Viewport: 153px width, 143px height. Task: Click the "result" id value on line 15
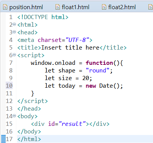tap(72, 124)
